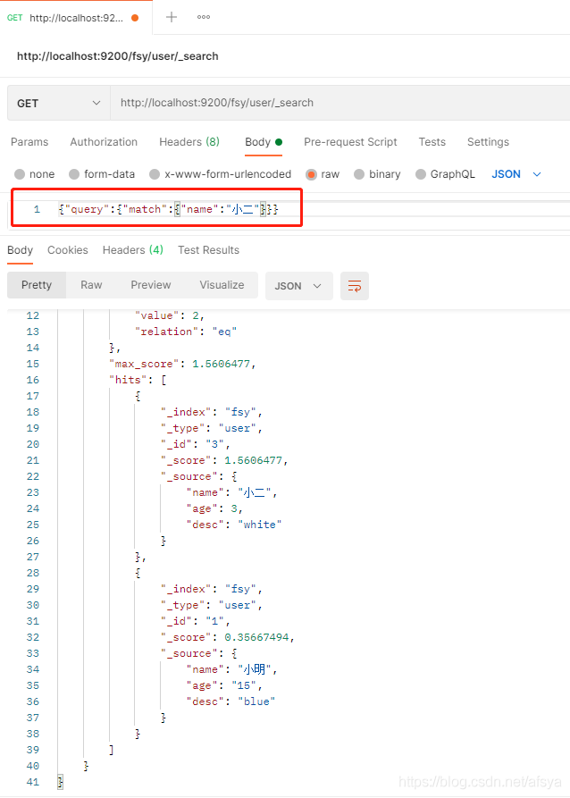Click the "desc": "white" line
570x798 pixels.
pyautogui.click(x=234, y=525)
